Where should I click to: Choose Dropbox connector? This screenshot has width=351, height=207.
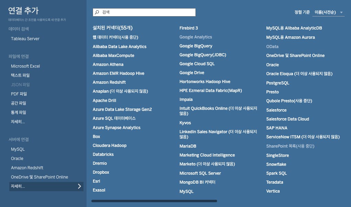(101, 172)
